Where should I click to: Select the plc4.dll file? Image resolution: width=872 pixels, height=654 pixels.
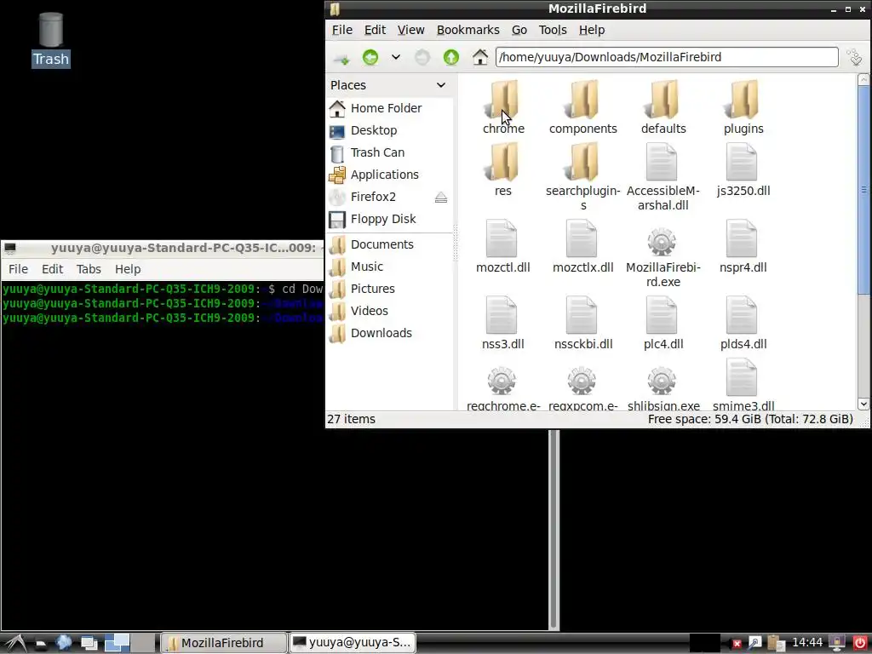[662, 315]
